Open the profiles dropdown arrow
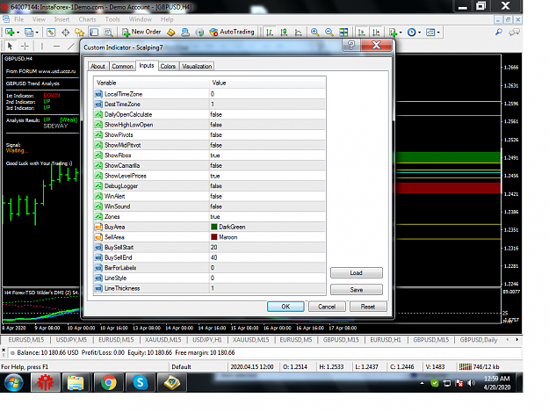 point(37,33)
